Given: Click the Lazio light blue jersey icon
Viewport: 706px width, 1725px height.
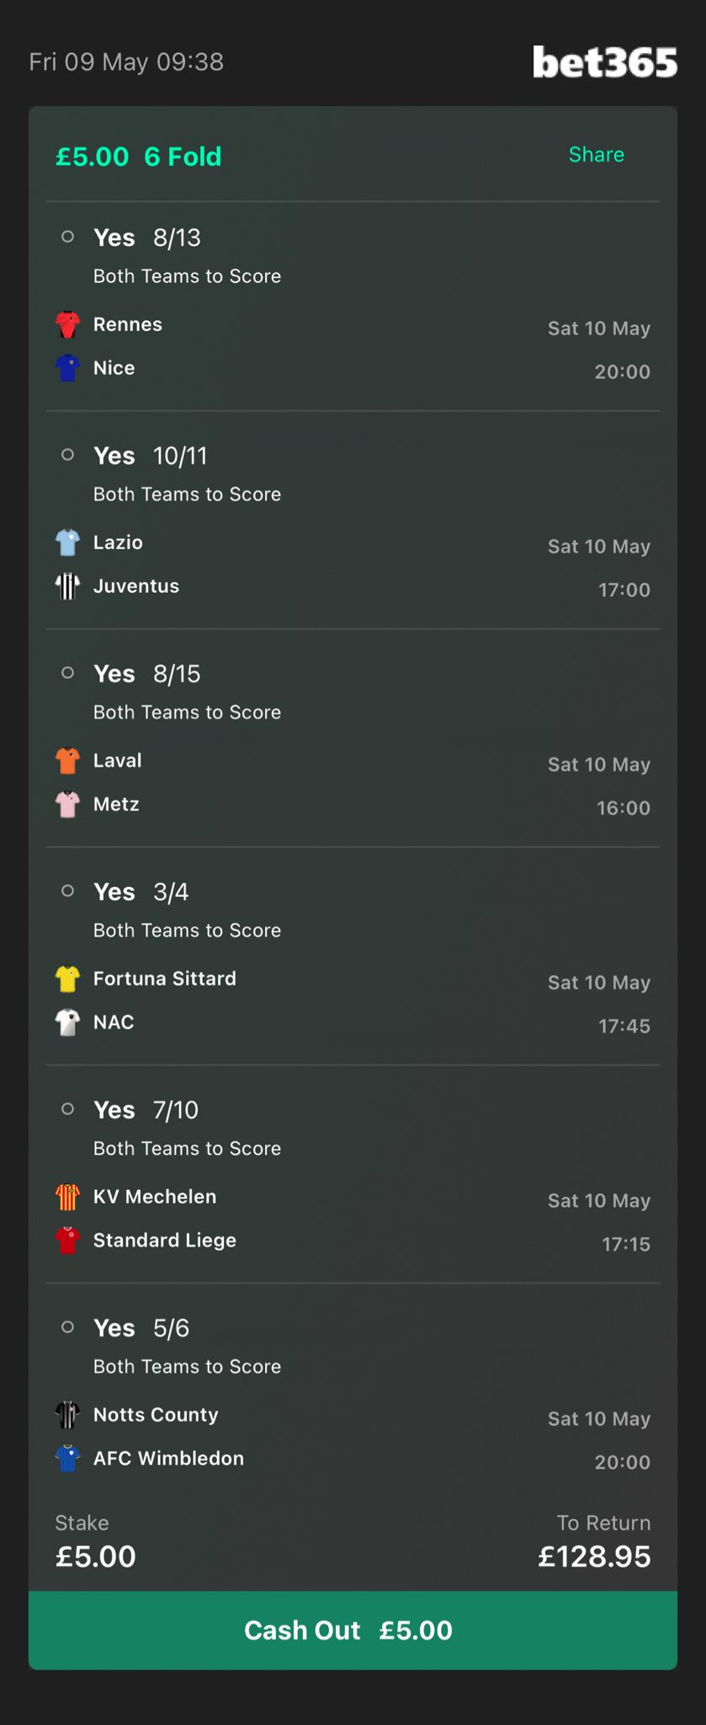Looking at the screenshot, I should click(x=67, y=542).
